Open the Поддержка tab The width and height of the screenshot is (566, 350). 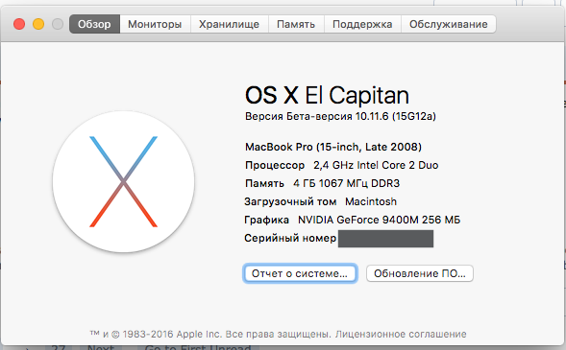(362, 24)
